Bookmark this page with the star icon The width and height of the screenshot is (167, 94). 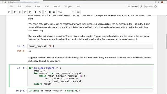[x=158, y=2]
